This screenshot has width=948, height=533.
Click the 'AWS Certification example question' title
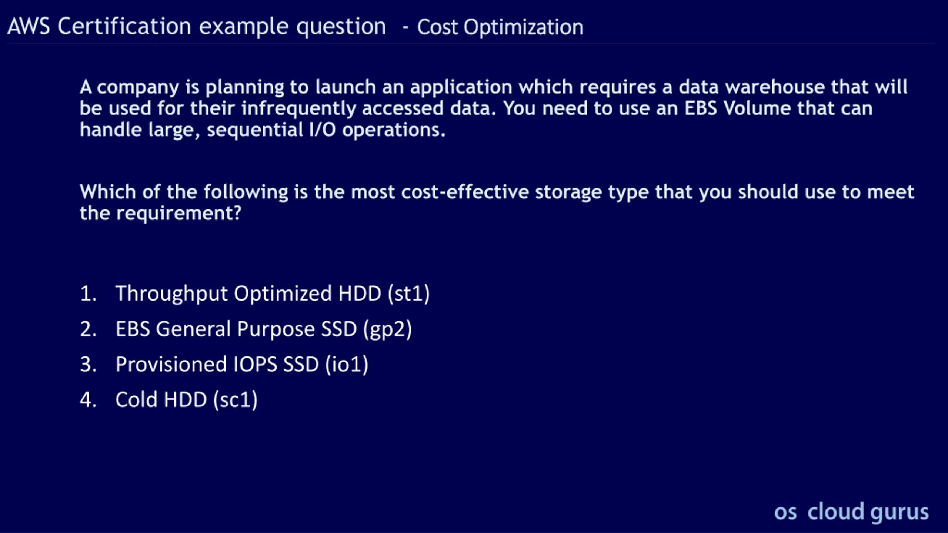pos(197,27)
